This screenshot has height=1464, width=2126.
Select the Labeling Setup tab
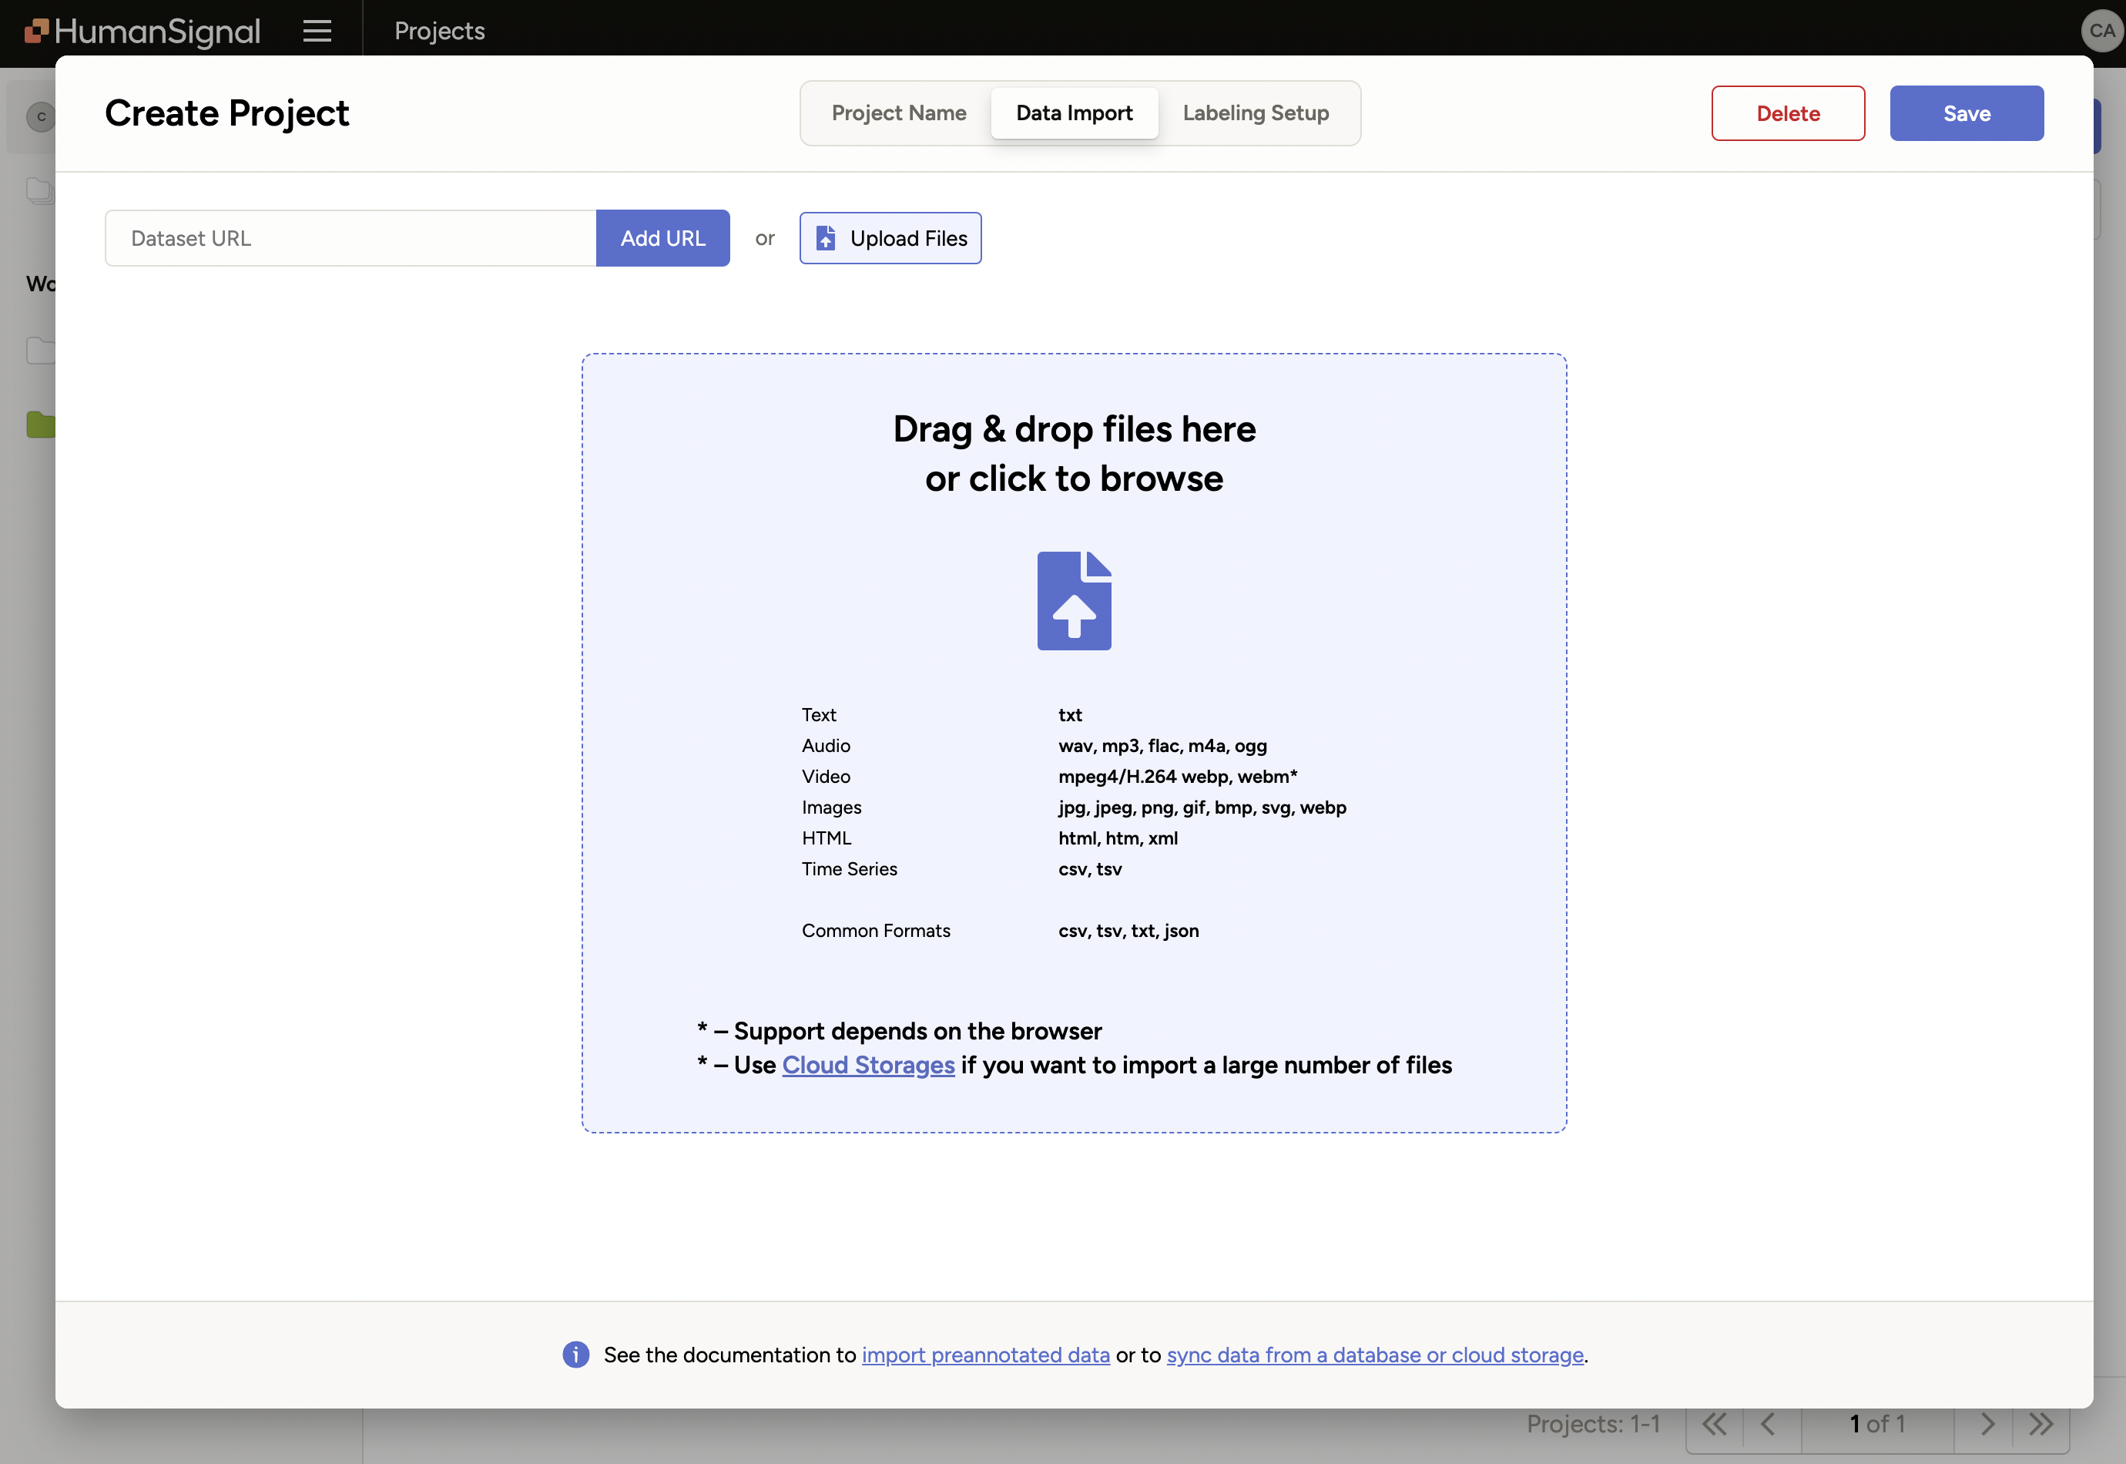point(1256,113)
